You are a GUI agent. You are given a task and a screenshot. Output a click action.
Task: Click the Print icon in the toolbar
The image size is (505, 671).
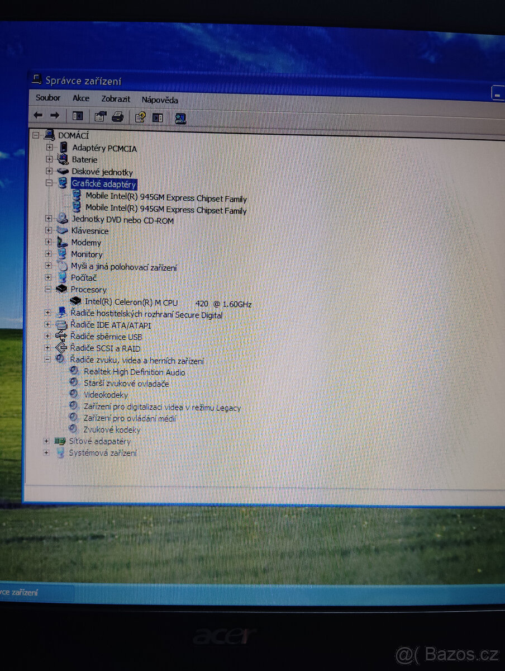(118, 116)
